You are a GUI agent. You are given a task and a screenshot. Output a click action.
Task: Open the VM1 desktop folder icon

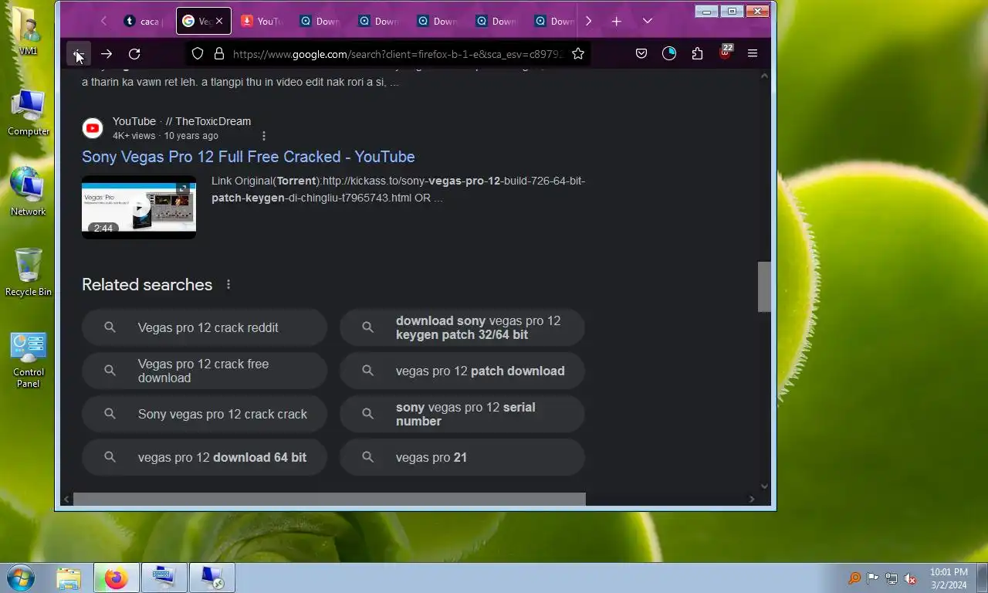tap(28, 31)
